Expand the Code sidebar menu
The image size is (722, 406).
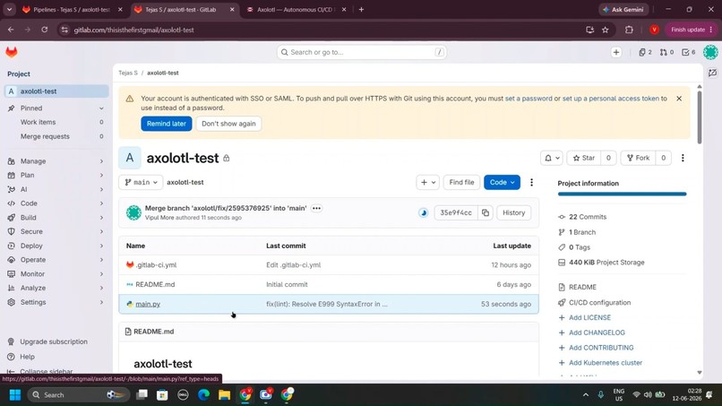pyautogui.click(x=56, y=203)
